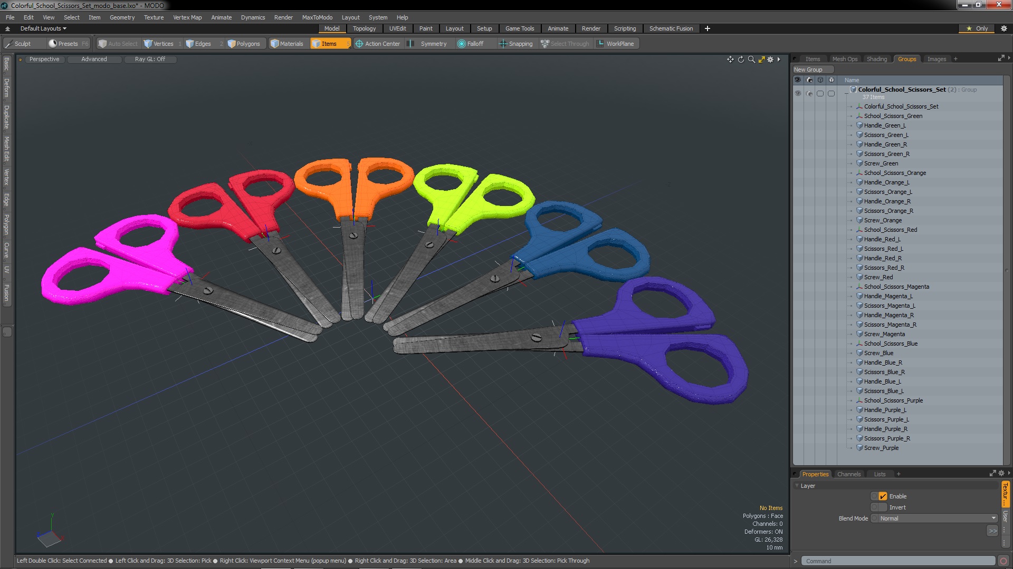Open the Geometry menu
The image size is (1013, 569).
click(x=122, y=17)
